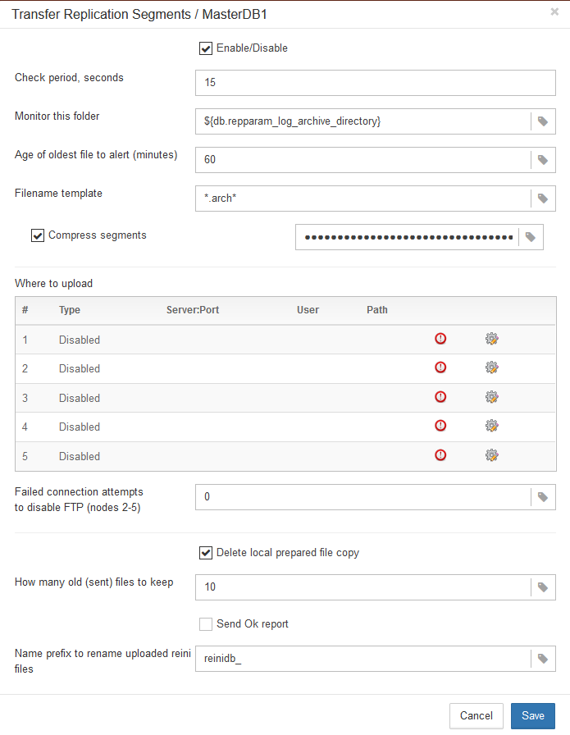This screenshot has height=735, width=570.
Task: Open gear settings for upload row 3
Action: pos(491,397)
